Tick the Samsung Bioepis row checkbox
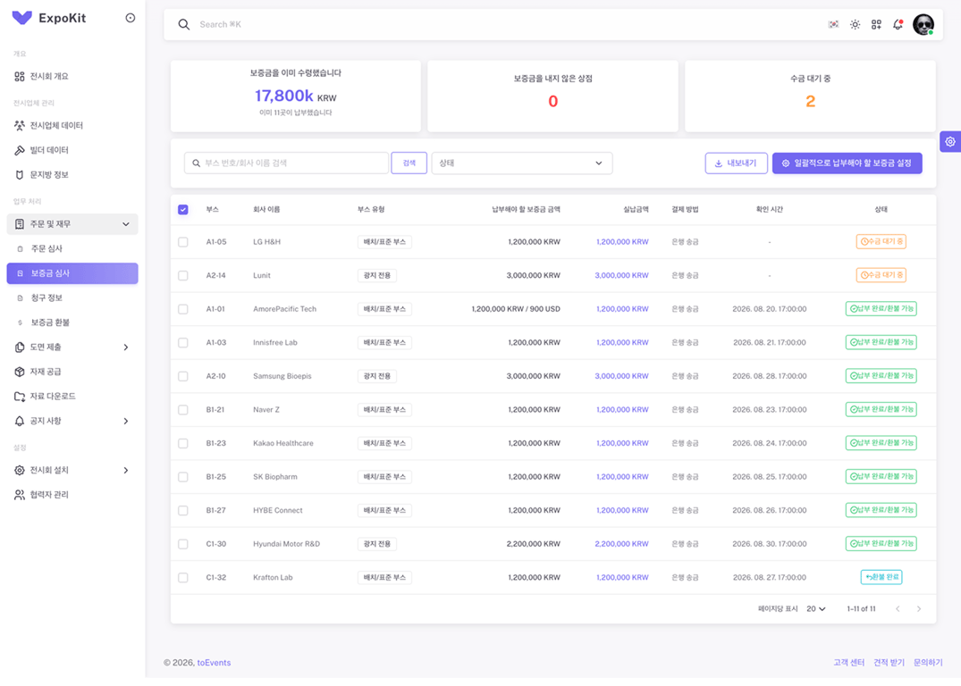 point(182,376)
